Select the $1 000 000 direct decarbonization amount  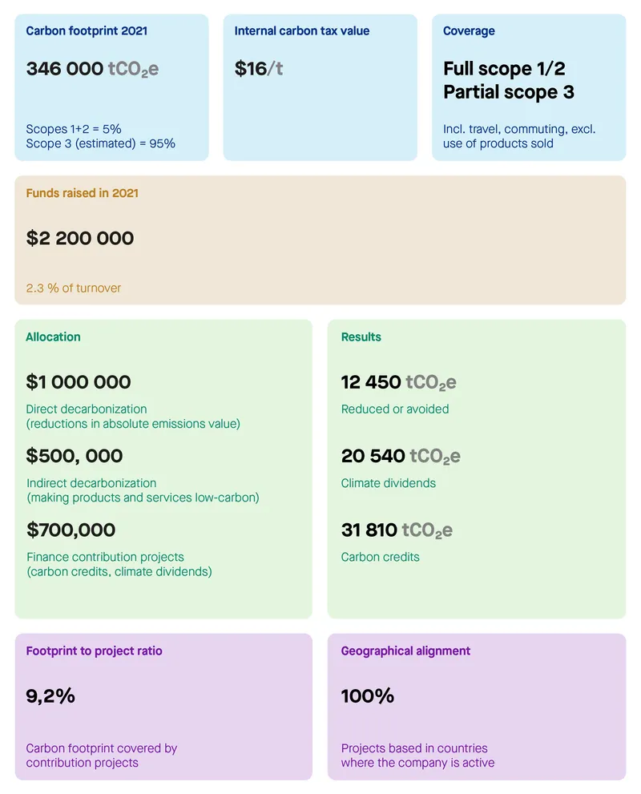[x=79, y=382]
